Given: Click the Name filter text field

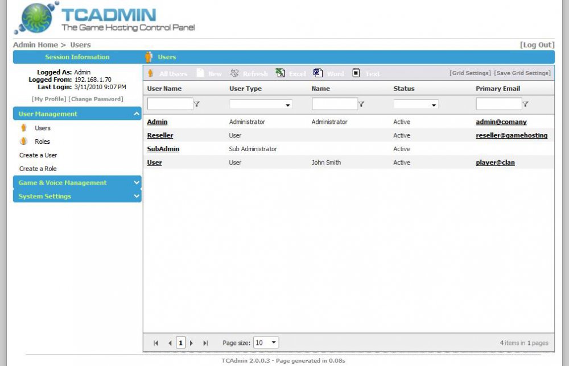Looking at the screenshot, I should (x=335, y=104).
